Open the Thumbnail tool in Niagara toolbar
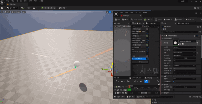202x104 pixels. pos(159,20)
